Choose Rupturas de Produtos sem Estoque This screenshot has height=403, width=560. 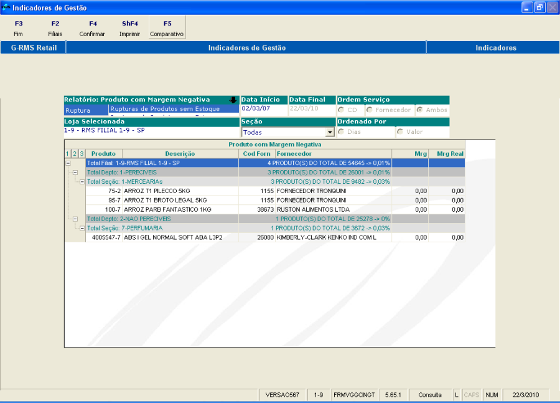click(174, 109)
